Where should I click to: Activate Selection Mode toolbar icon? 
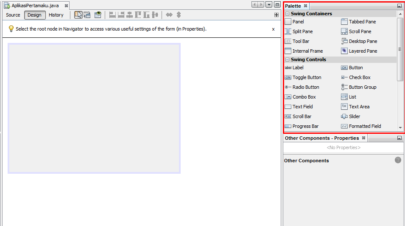click(78, 15)
